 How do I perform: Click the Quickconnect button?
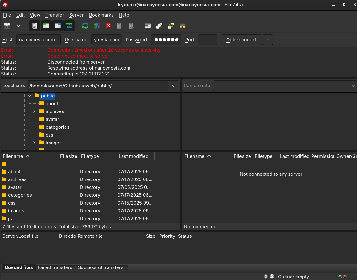[241, 40]
